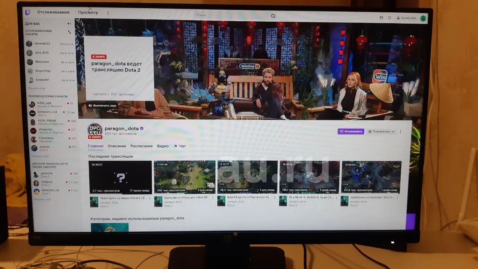Open the Team Spirit vs Natus Vincere title
This screenshot has height=269, width=478.
[123, 198]
